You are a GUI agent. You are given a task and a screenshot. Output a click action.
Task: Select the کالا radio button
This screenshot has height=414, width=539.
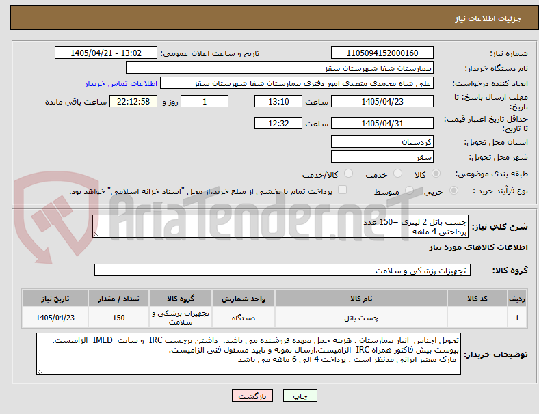pos(436,174)
